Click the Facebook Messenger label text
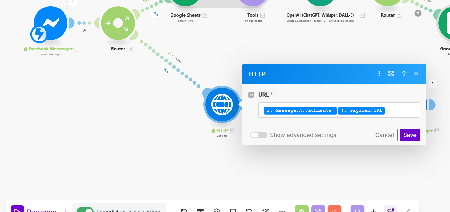 50,49
